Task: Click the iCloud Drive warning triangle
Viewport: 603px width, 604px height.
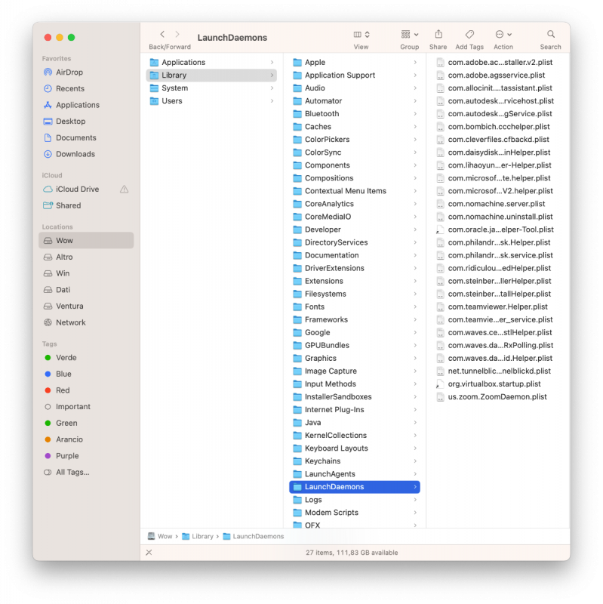Action: click(x=124, y=190)
